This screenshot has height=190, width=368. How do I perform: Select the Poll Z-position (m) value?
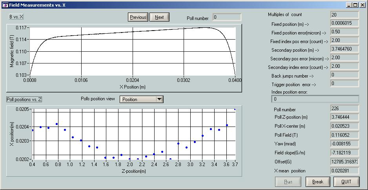344,117
